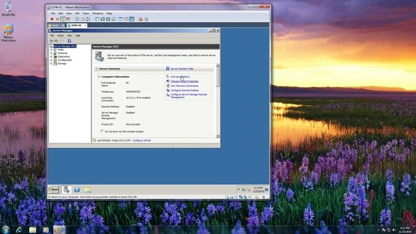
Task: Click Configure Server Manager Remote Management link
Action: coord(189,96)
